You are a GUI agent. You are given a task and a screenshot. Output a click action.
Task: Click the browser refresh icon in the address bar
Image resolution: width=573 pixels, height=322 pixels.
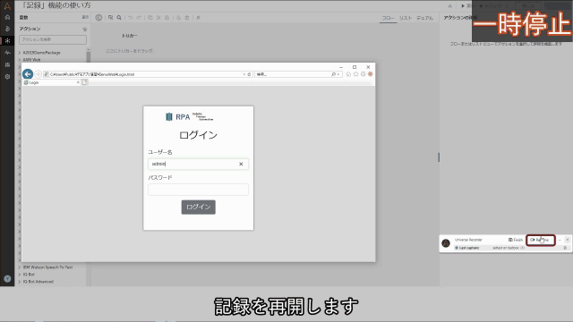tap(249, 74)
